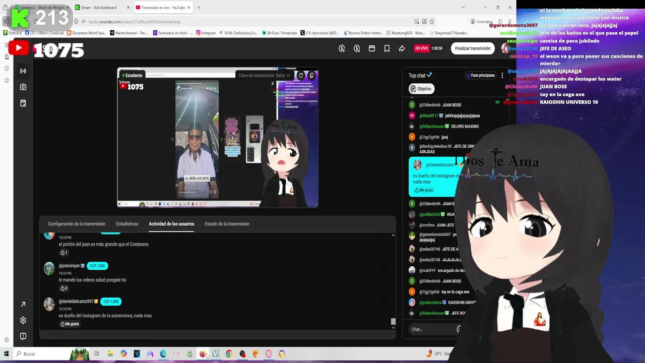The width and height of the screenshot is (645, 363).
Task: Open chat more options three-dot menu
Action: pyautogui.click(x=502, y=75)
